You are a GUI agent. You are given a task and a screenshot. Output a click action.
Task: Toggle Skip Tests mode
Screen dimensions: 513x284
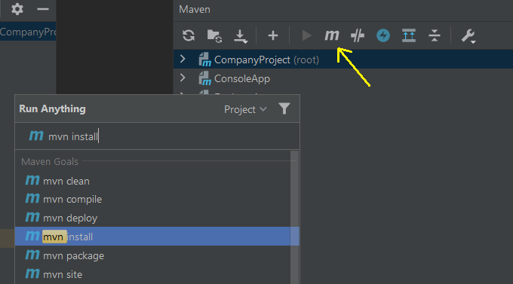tap(358, 35)
